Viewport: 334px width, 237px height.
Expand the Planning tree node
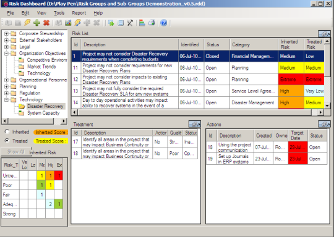pyautogui.click(x=6, y=86)
